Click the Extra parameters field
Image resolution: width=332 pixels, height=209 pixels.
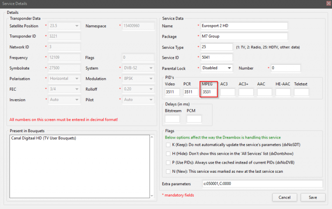(262, 184)
